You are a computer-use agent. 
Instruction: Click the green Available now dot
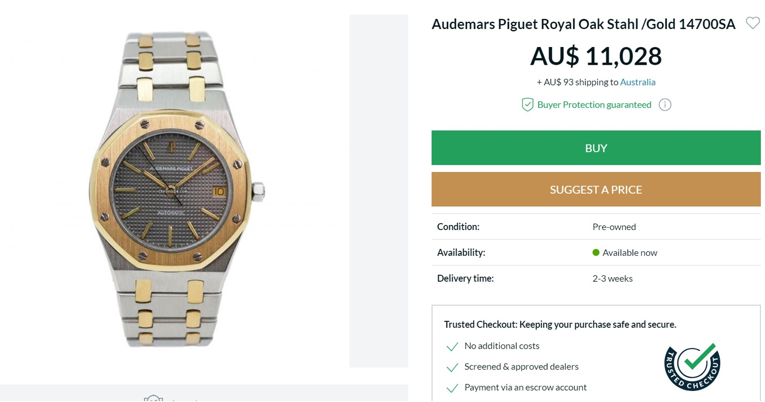[596, 253]
